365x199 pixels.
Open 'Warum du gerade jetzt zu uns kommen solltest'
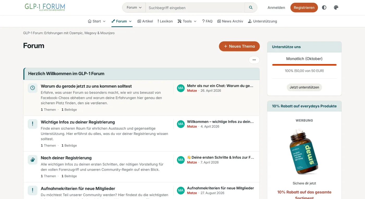pos(86,86)
